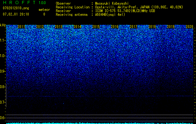Click the HROFFT 1.00 title text
Viewport: 196px width, 124px height.
point(24,2)
